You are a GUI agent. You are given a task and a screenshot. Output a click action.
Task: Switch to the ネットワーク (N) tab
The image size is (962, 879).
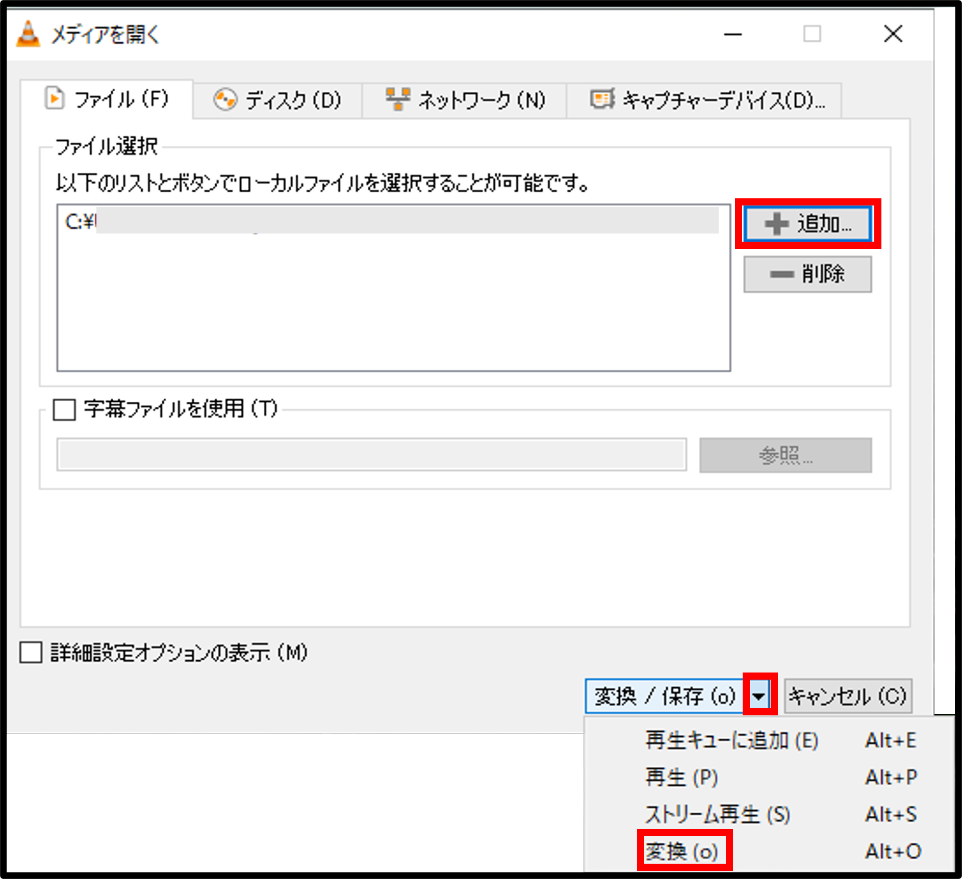[465, 100]
